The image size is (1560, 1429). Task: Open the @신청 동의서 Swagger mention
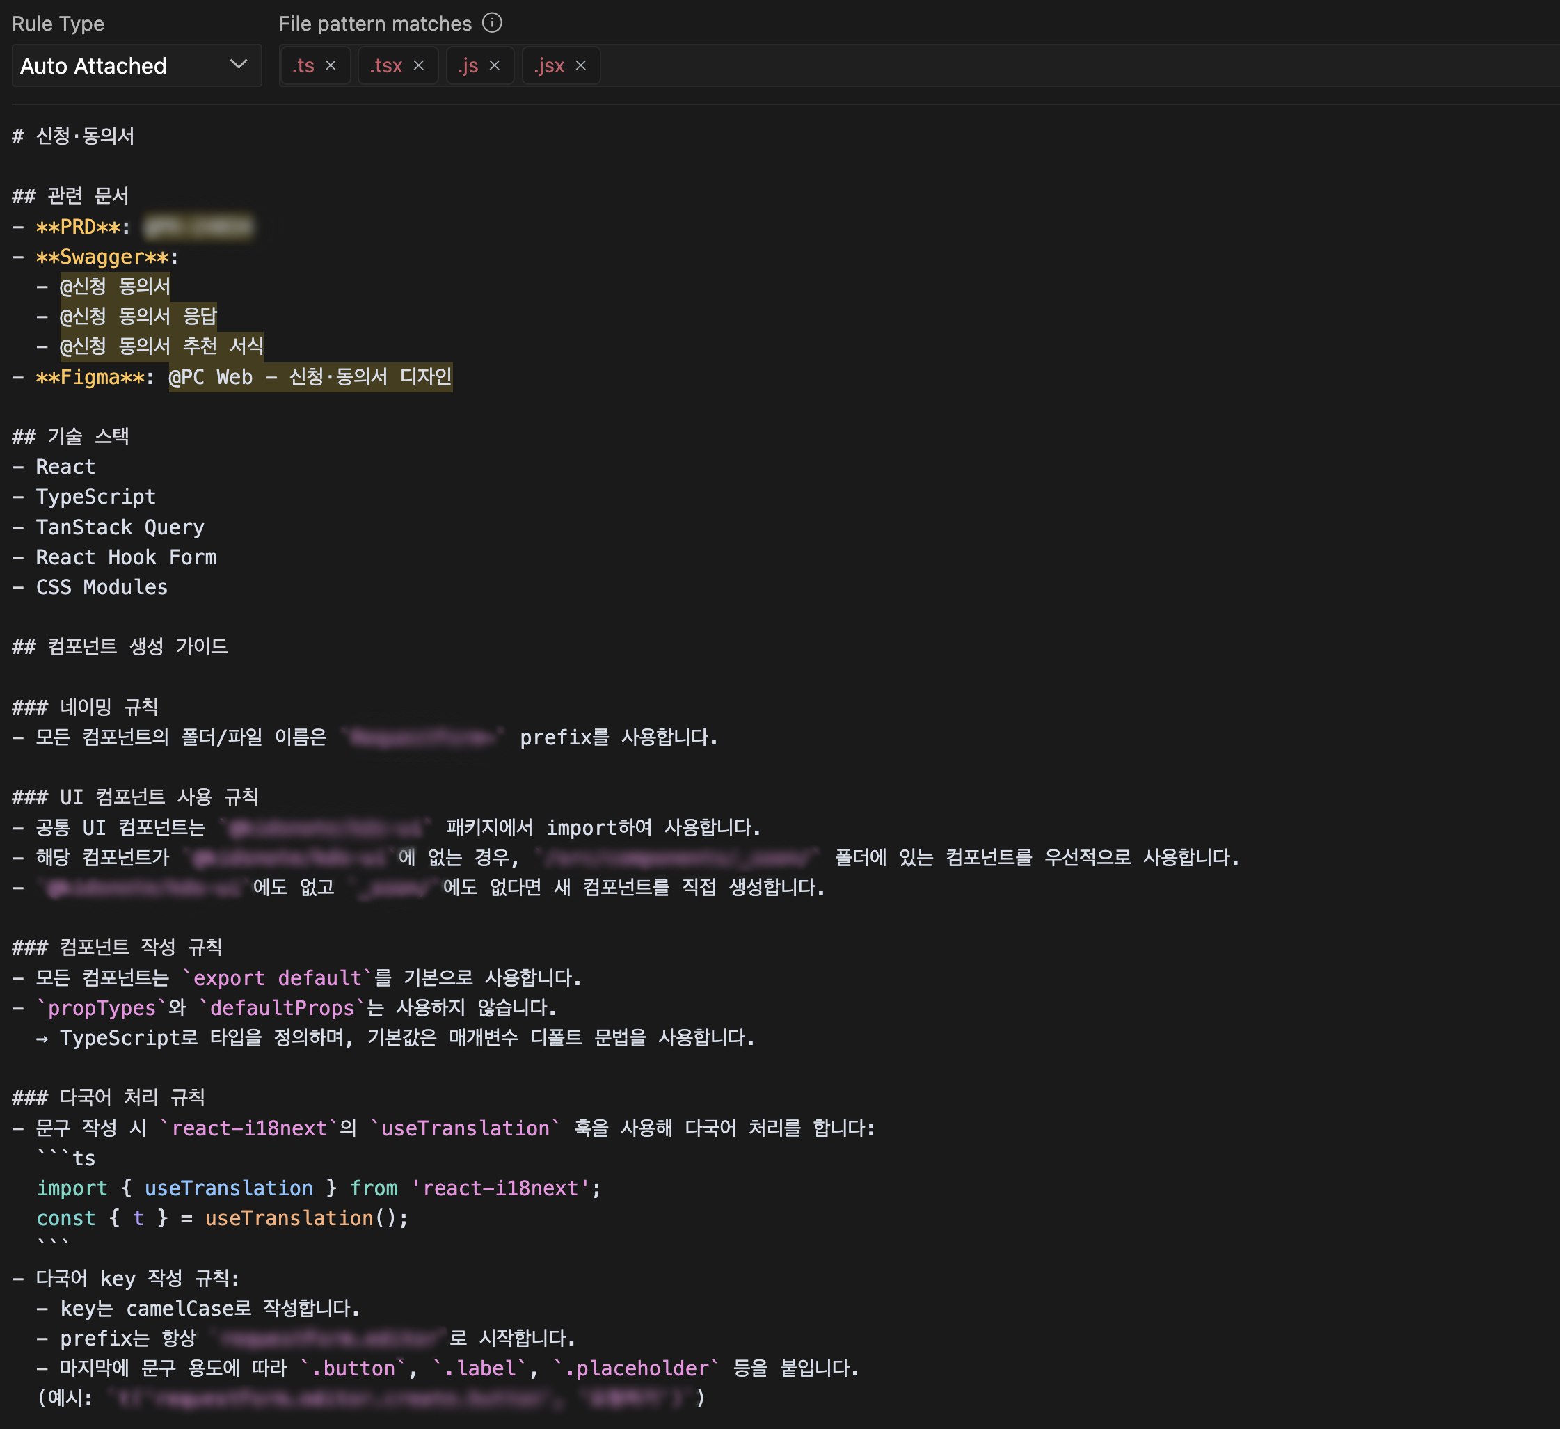tap(115, 286)
